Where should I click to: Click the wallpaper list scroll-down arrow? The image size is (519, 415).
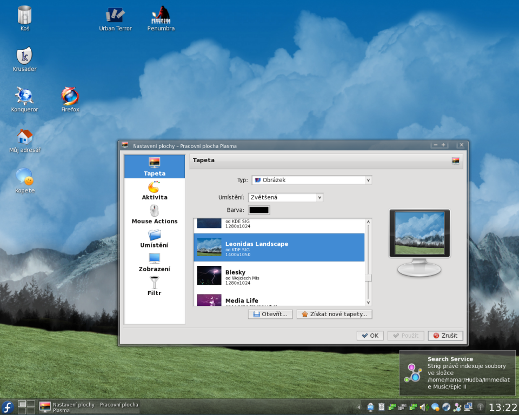click(x=368, y=303)
